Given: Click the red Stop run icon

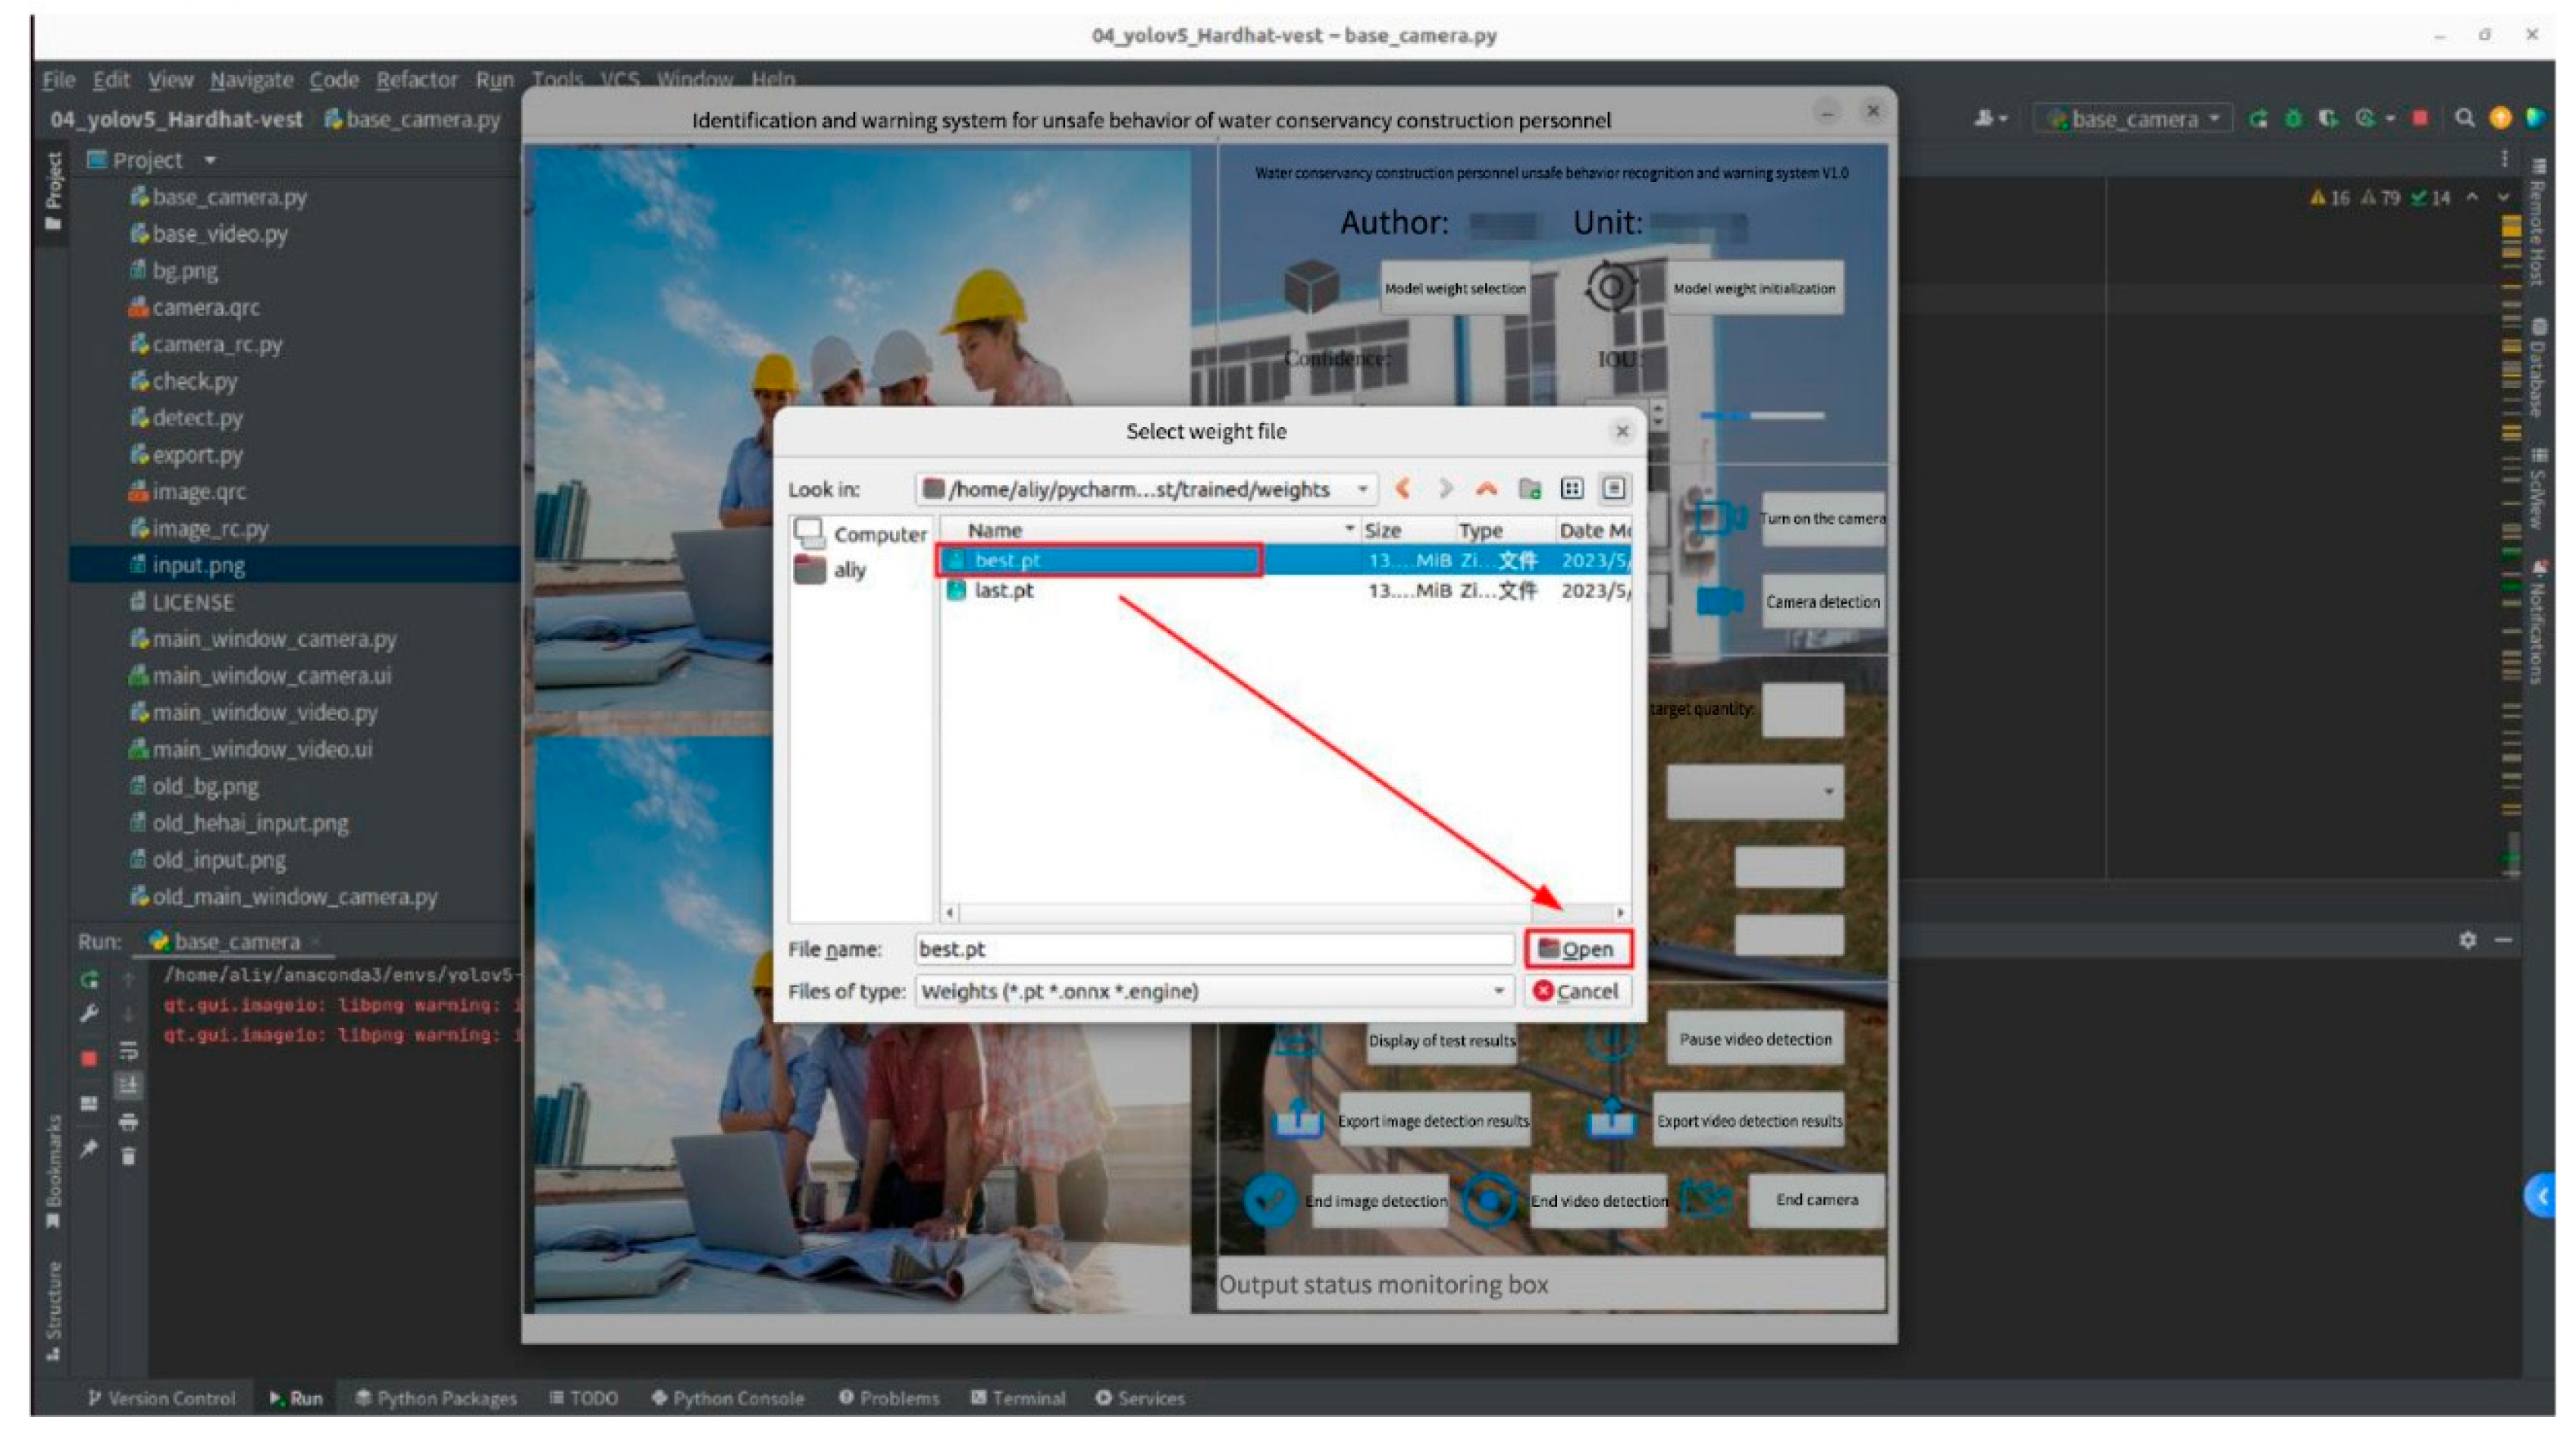Looking at the screenshot, I should 2420,119.
